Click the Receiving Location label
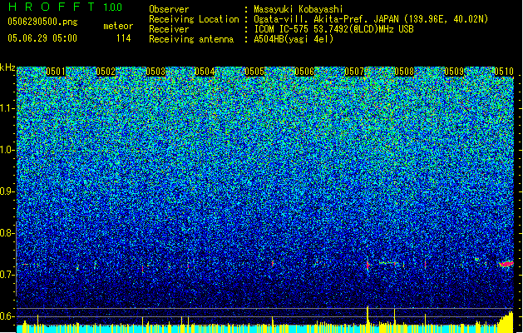The height and width of the screenshot is (333, 523). [x=194, y=19]
